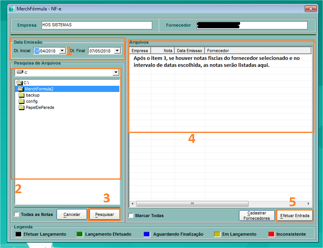The image size is (323, 248).
Task: Check the Marcar Todas checkbox
Action: 131,216
